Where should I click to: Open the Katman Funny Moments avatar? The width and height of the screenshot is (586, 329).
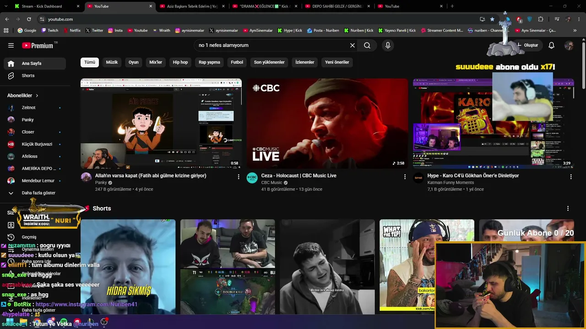tap(418, 178)
